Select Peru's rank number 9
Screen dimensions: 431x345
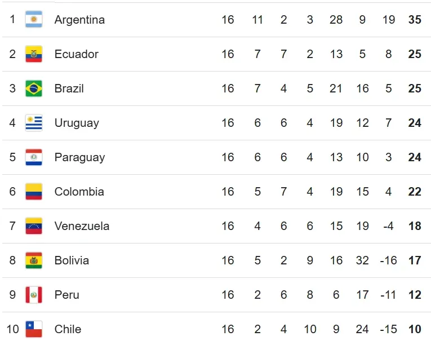tap(12, 295)
